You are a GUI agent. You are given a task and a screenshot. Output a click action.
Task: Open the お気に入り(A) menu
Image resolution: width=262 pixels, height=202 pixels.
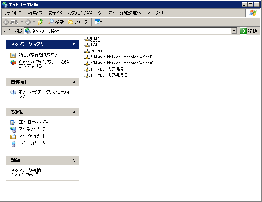80,13
